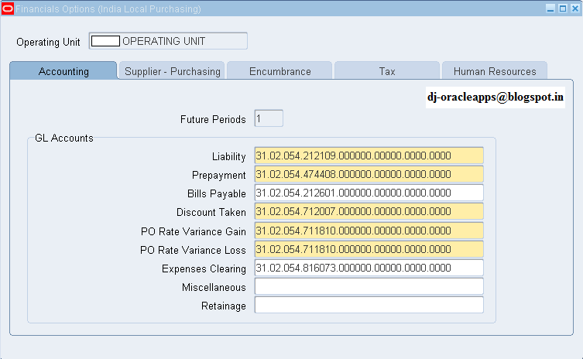Screen dimensions: 583x359
Task: Click the Bills Payable account field
Action: coord(369,193)
